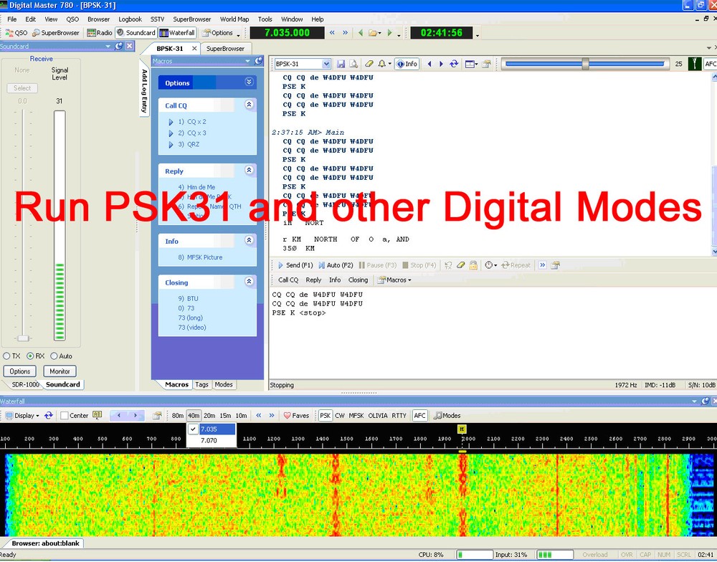Click the Monitor button in the Soundcard panel
This screenshot has height=562, width=717.
(60, 371)
